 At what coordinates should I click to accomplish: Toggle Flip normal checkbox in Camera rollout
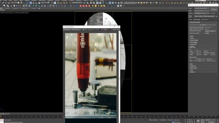[x=213, y=59]
